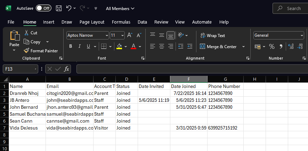Viewport: 308px width, 151px height.
Task: Click the Save icon in title bar
Action: [59, 8]
